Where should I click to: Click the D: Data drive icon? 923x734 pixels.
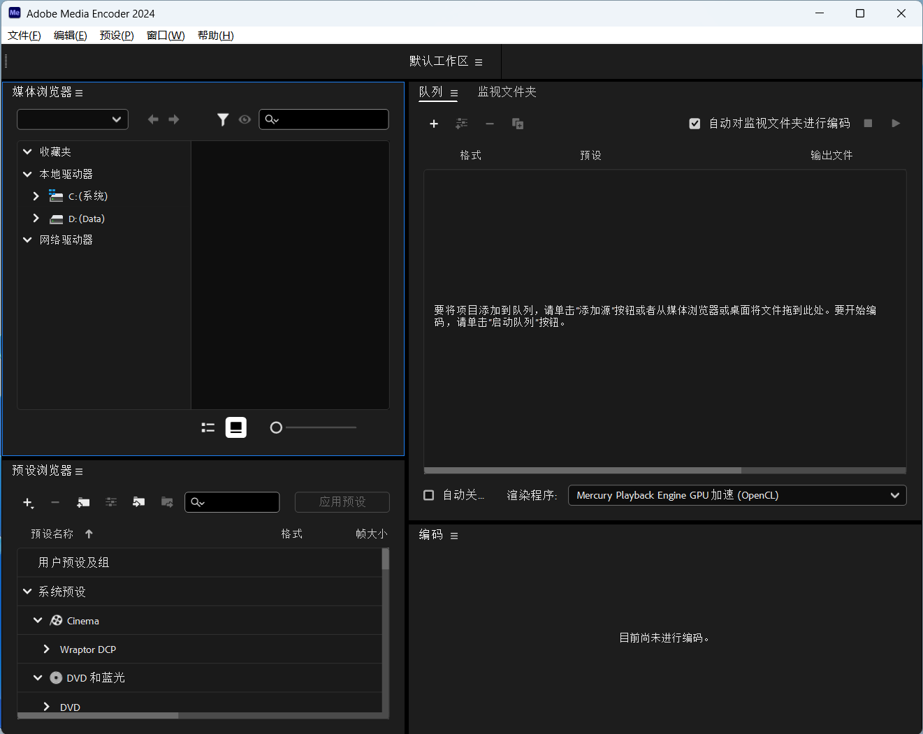click(57, 219)
